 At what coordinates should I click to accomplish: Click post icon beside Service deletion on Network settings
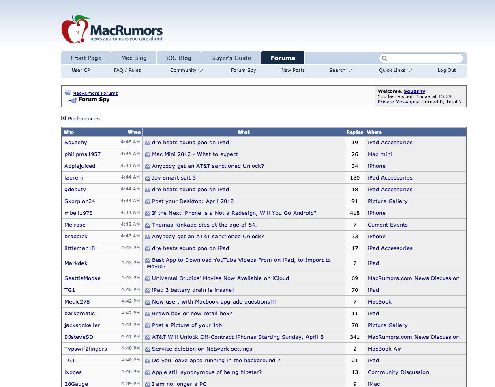click(148, 349)
